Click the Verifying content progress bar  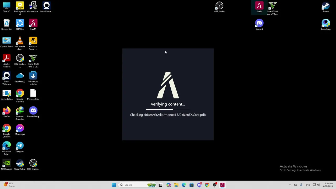click(168, 109)
